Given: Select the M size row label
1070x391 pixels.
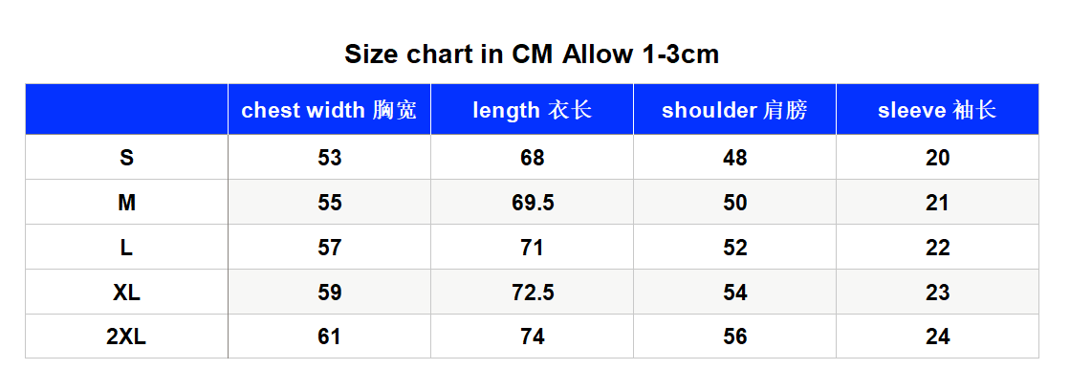Looking at the screenshot, I should pos(126,203).
